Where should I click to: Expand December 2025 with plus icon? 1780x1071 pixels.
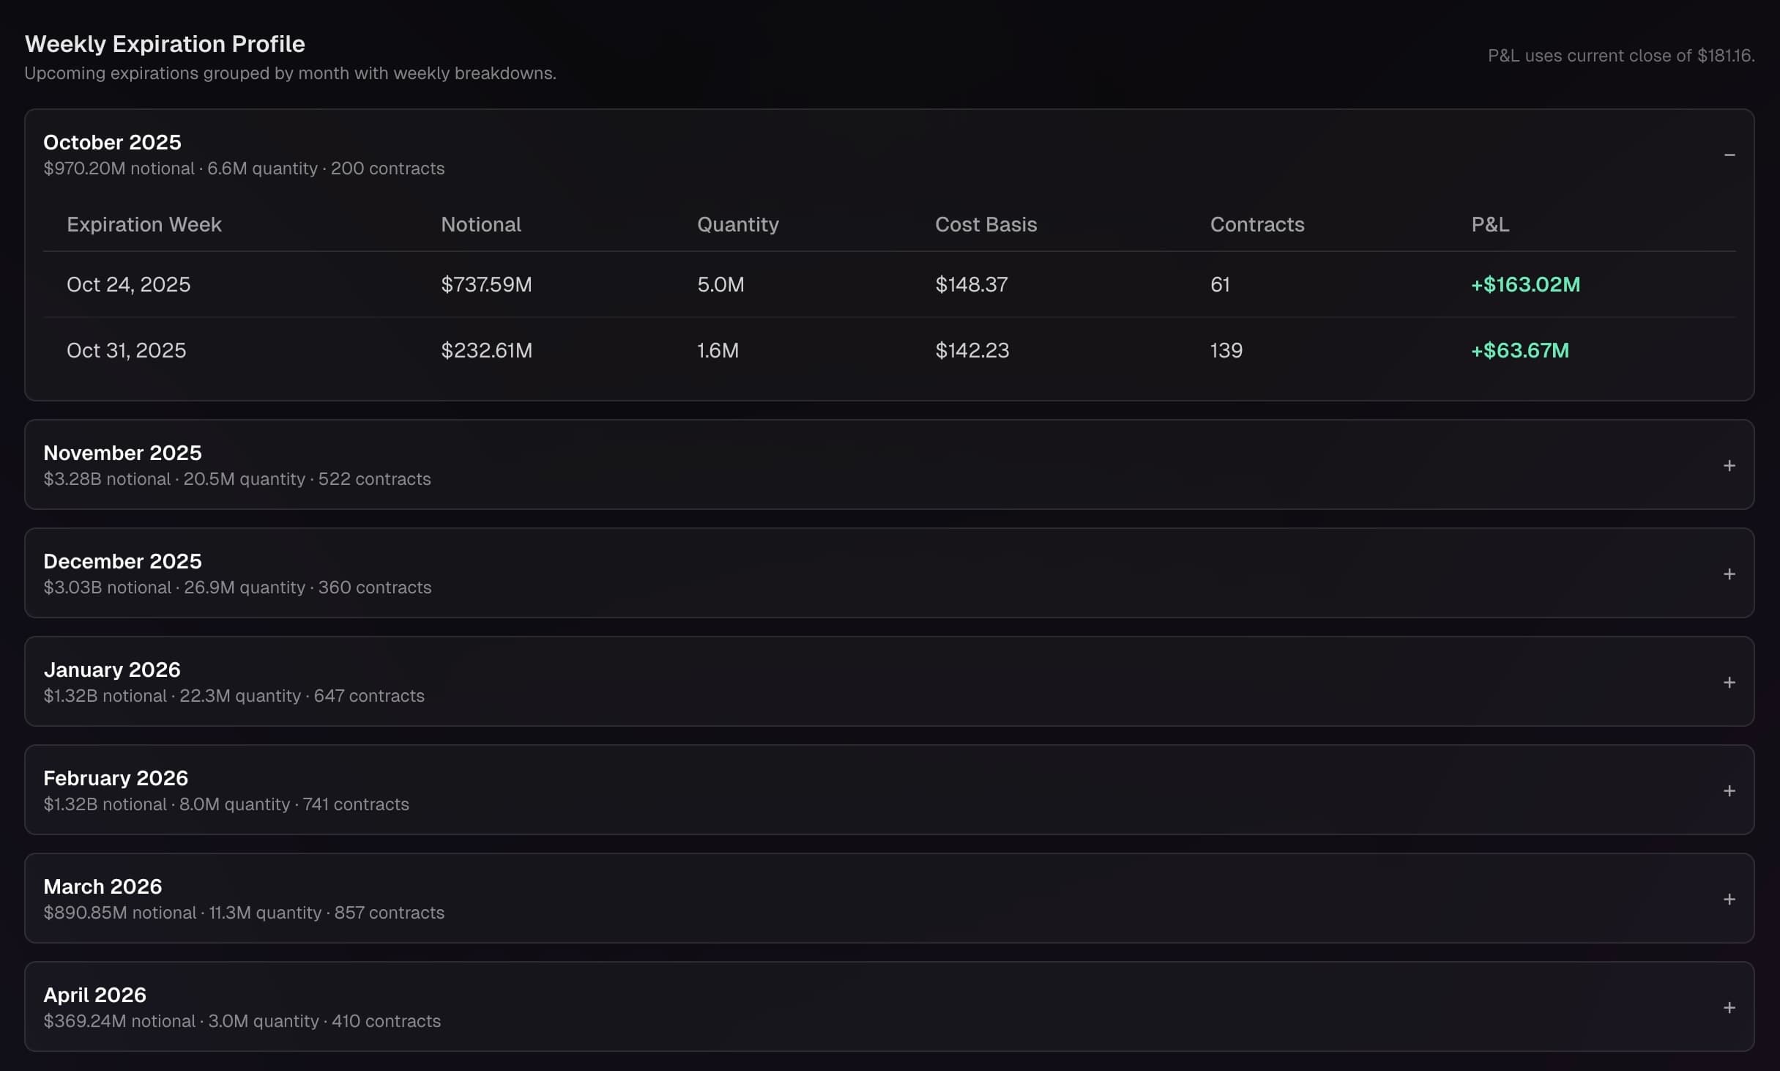[x=1729, y=574]
